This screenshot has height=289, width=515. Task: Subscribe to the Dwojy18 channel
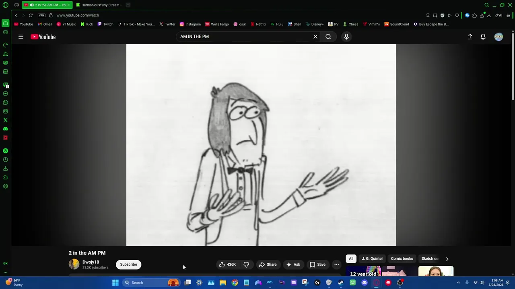128,265
